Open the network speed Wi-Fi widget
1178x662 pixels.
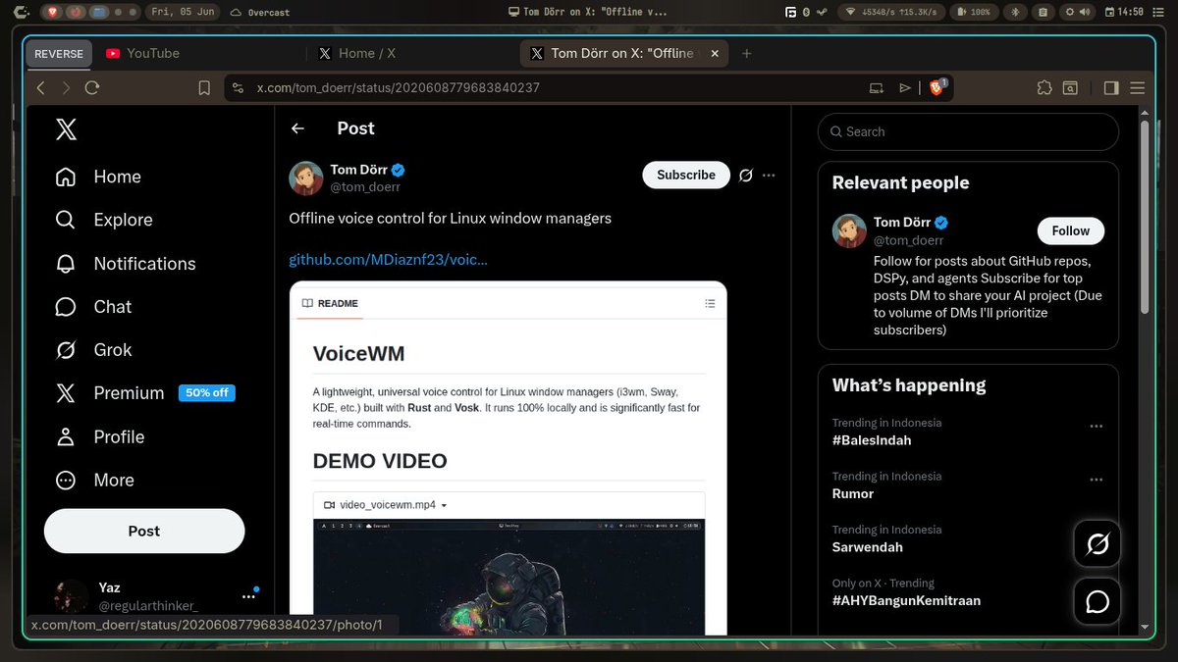pyautogui.click(x=890, y=12)
